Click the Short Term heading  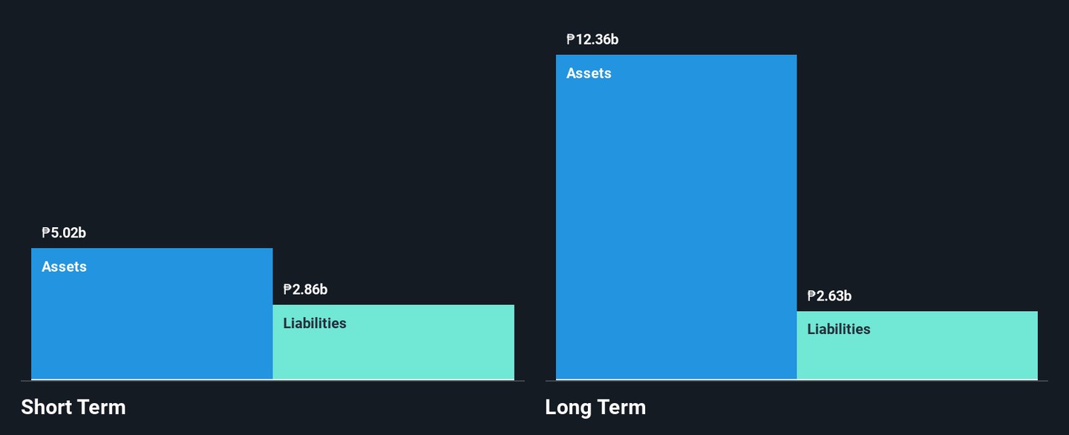(x=73, y=408)
